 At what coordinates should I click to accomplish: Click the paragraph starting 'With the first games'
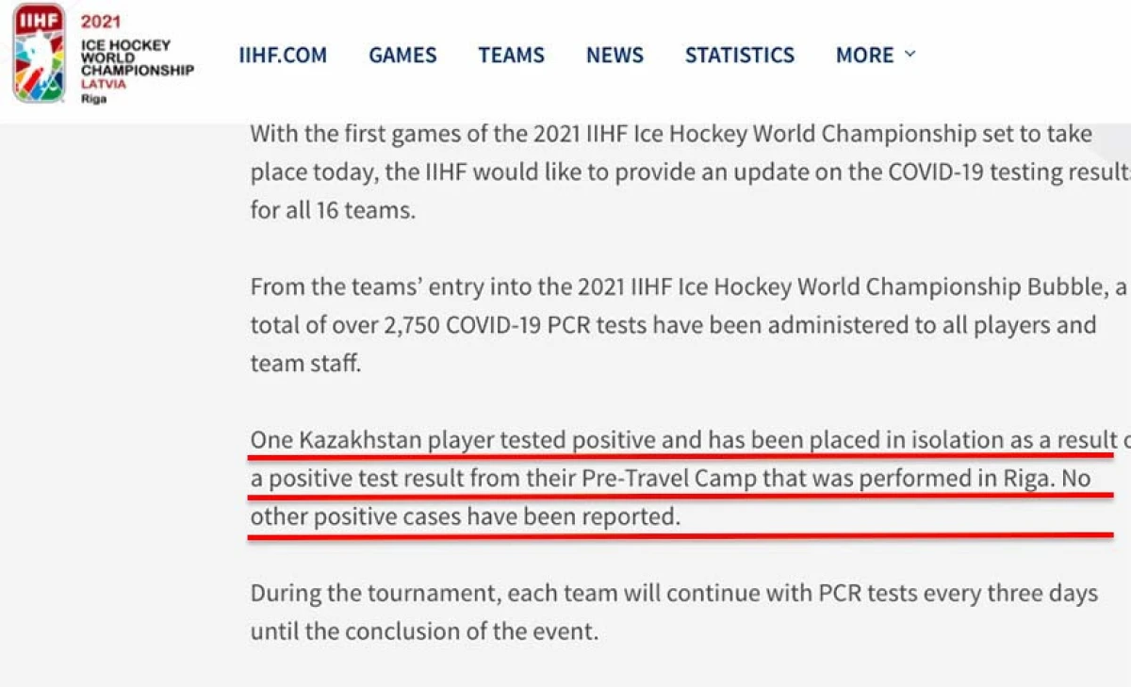(671, 171)
